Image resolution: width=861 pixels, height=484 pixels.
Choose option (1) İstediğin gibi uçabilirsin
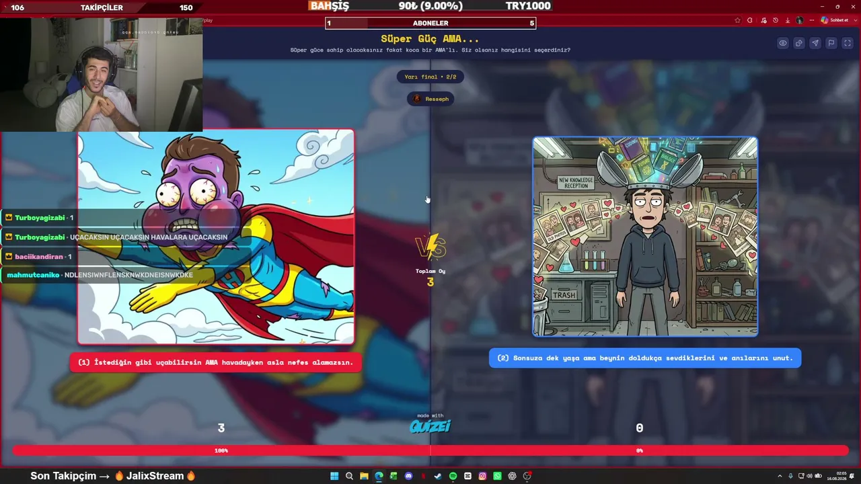coord(215,362)
